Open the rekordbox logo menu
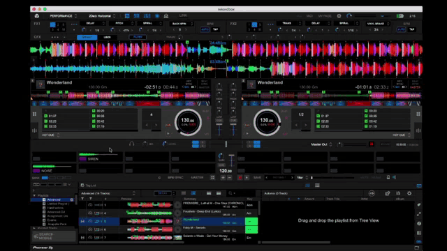 pos(37,16)
